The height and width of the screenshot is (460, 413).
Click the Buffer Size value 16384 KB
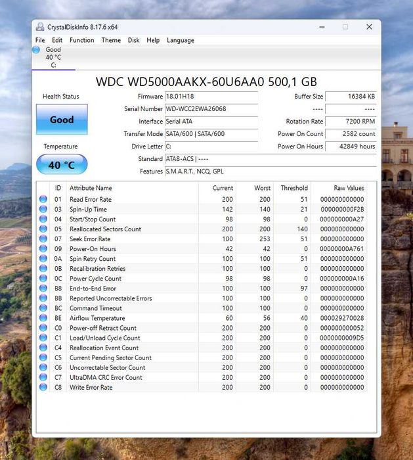click(351, 97)
